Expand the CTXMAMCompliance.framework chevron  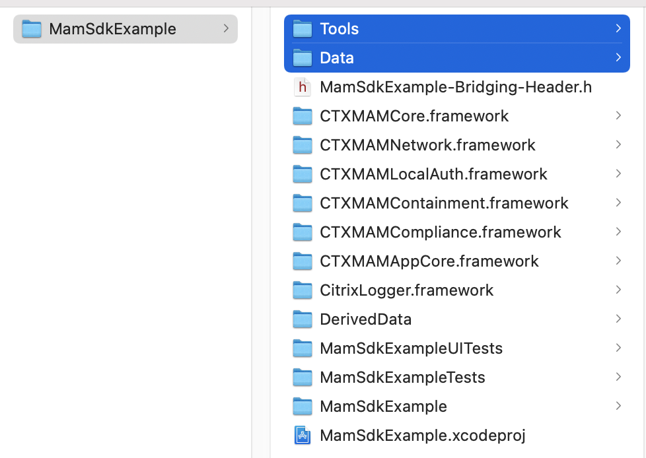(x=618, y=232)
